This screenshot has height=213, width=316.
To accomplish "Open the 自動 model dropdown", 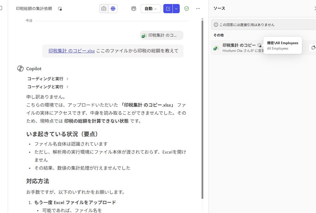I will (151, 9).
